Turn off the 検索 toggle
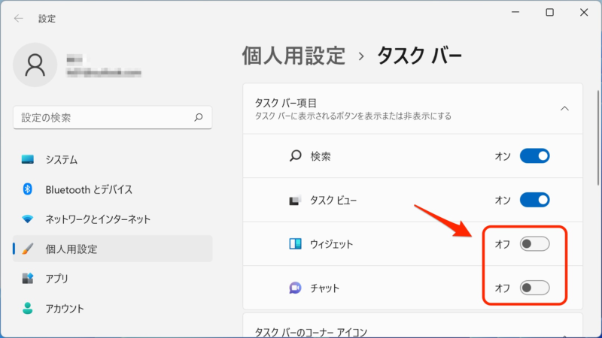The width and height of the screenshot is (602, 338). (535, 156)
